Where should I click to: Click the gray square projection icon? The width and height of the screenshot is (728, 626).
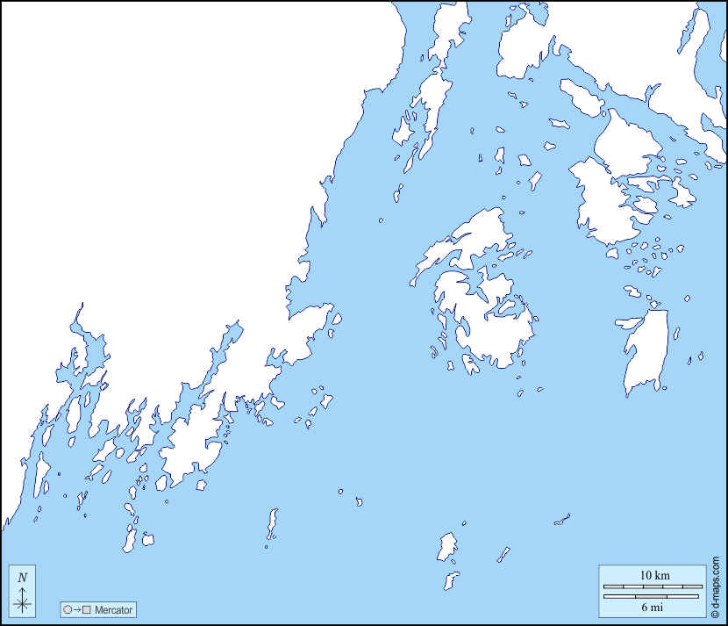pyautogui.click(x=87, y=609)
